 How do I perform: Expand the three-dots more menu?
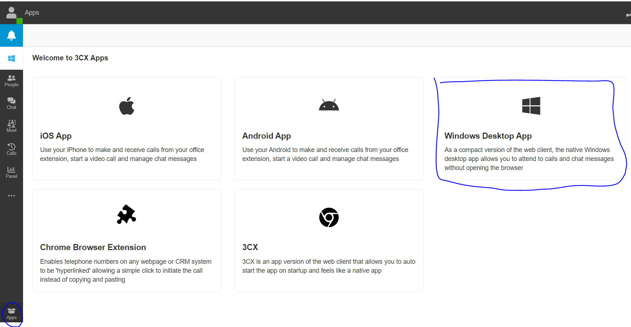(12, 196)
